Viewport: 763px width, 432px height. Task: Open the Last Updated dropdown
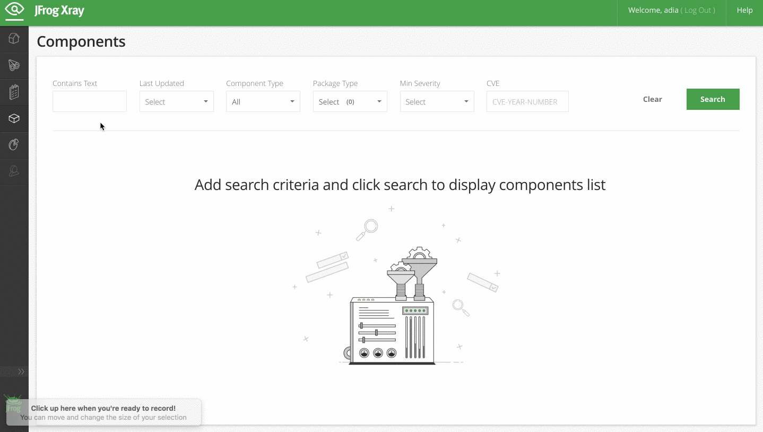(176, 101)
